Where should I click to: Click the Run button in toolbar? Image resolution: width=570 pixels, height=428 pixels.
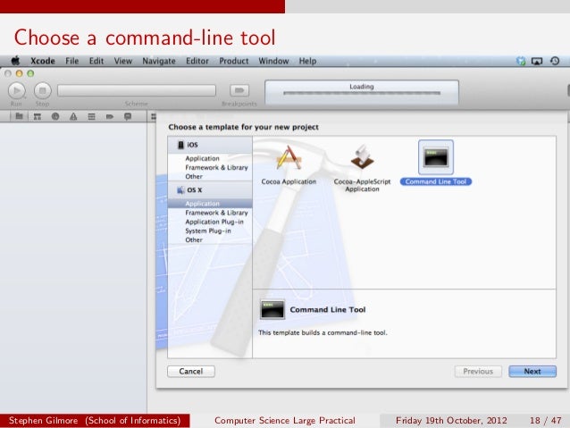(x=17, y=90)
